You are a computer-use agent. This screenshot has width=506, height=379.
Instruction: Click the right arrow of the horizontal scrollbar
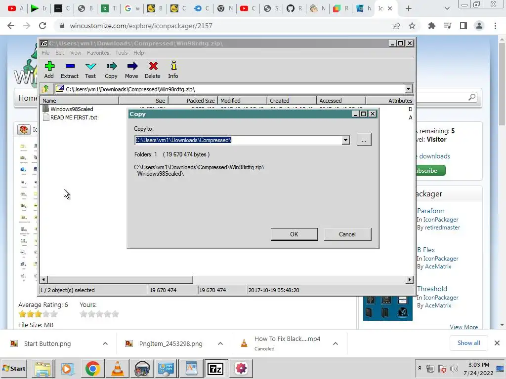click(x=410, y=280)
